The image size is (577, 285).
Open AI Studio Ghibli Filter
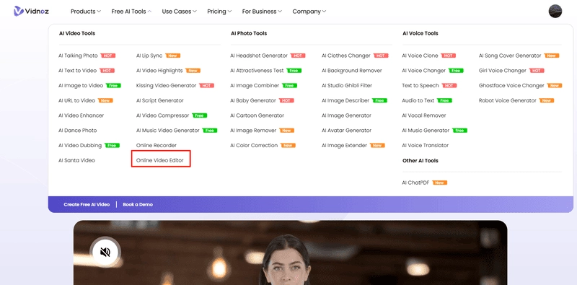pyautogui.click(x=347, y=85)
